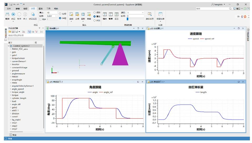Image resolution: width=252 pixels, height=143 pixels.
Task: Expand the cylinder_length tree node
Action: (x=11, y=98)
